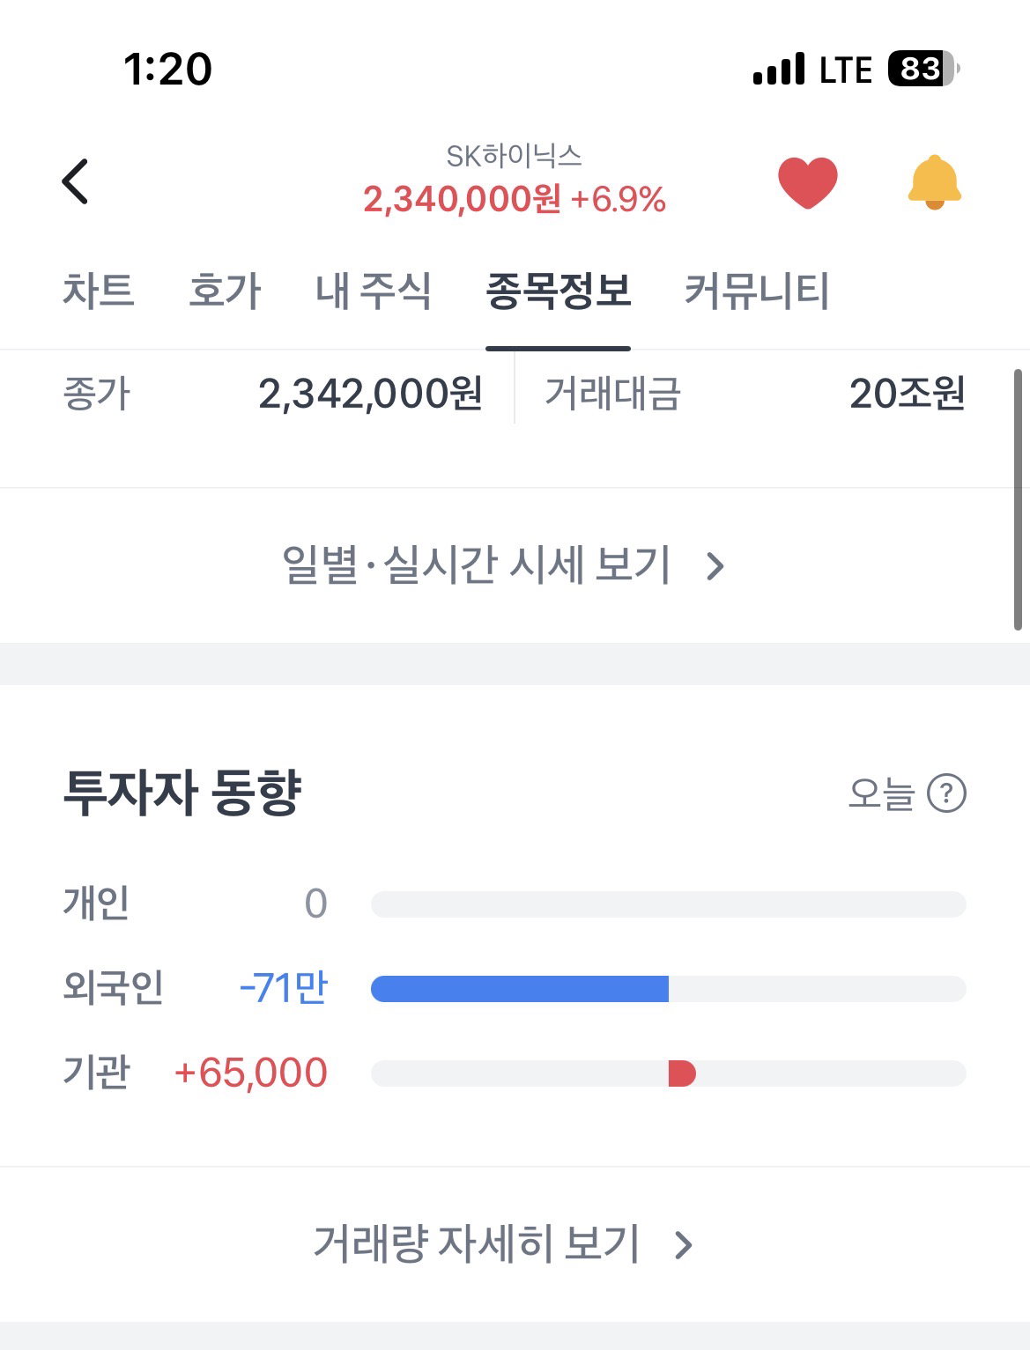Screen dimensions: 1030x1350
Task: Tap the battery level icon
Action: tap(923, 69)
